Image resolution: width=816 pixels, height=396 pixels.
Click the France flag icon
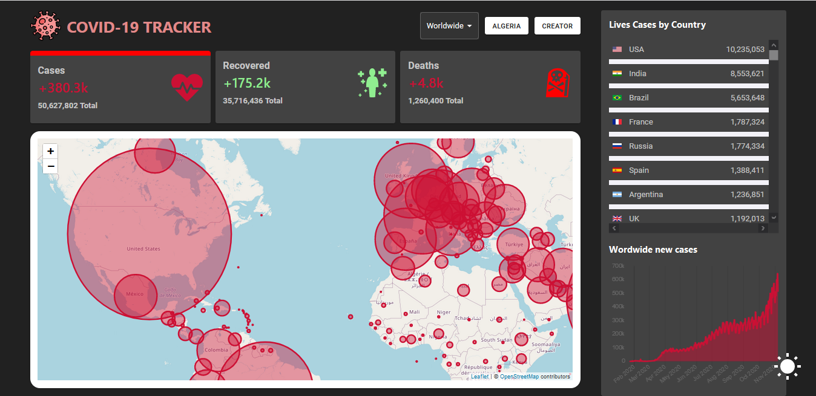coord(617,122)
